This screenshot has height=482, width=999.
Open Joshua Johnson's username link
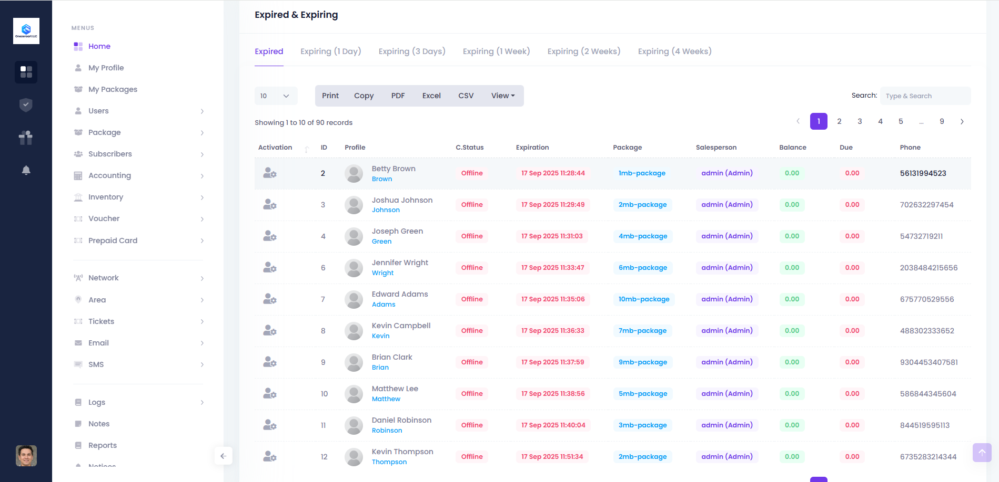(386, 210)
